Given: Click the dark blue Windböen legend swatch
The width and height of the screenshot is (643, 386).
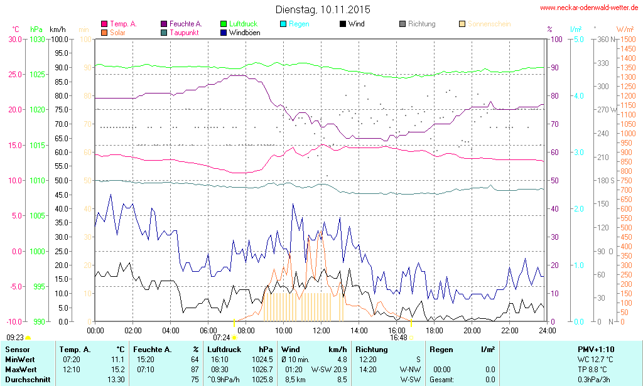Looking at the screenshot, I should pyautogui.click(x=224, y=33).
